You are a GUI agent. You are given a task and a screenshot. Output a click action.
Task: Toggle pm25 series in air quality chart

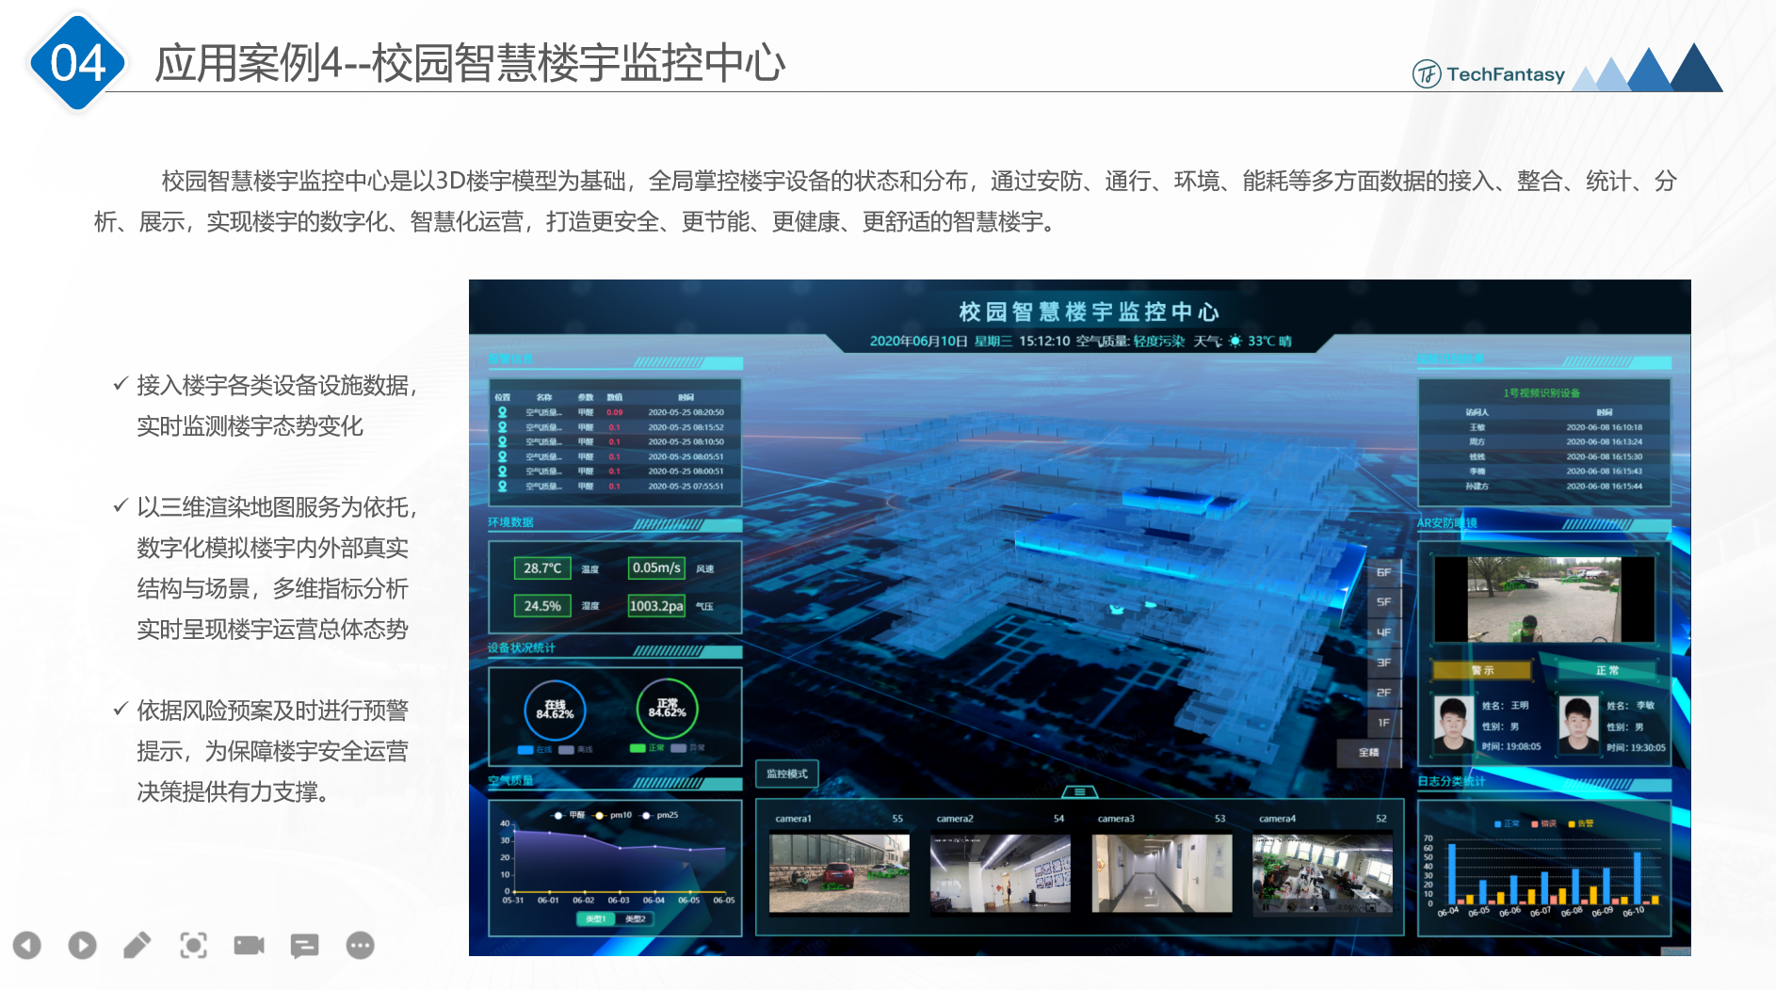coord(659,815)
